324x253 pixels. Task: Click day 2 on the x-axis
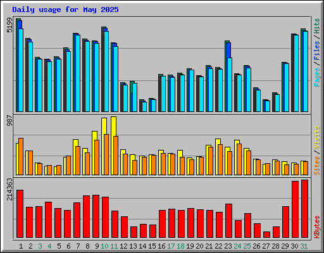30,246
